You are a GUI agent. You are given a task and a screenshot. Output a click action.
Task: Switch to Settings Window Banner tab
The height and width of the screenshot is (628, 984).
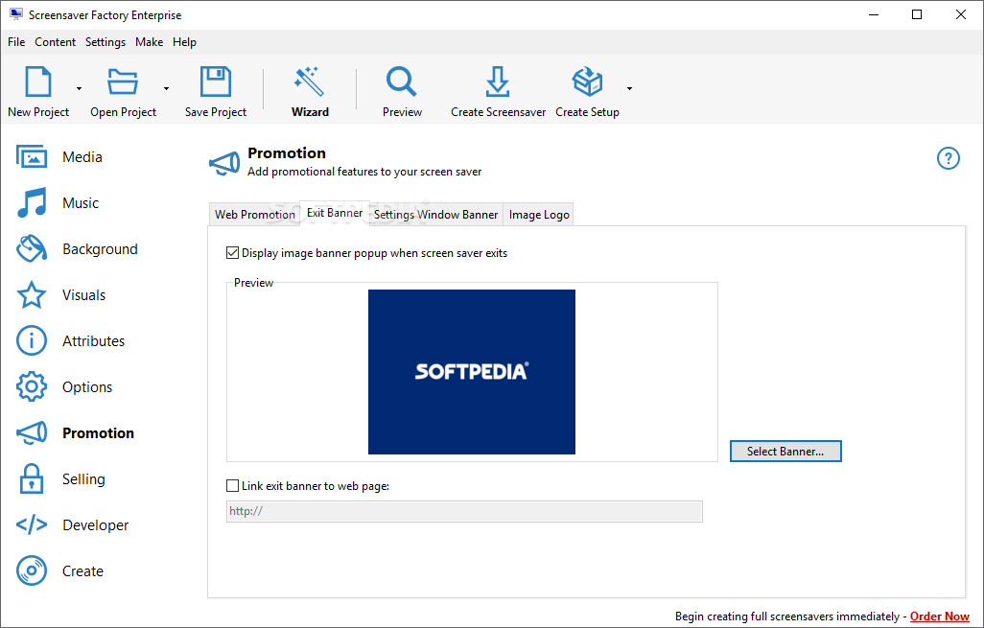(x=436, y=215)
